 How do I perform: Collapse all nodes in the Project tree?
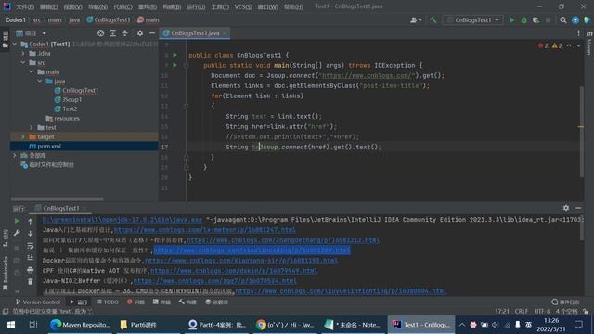click(125, 33)
